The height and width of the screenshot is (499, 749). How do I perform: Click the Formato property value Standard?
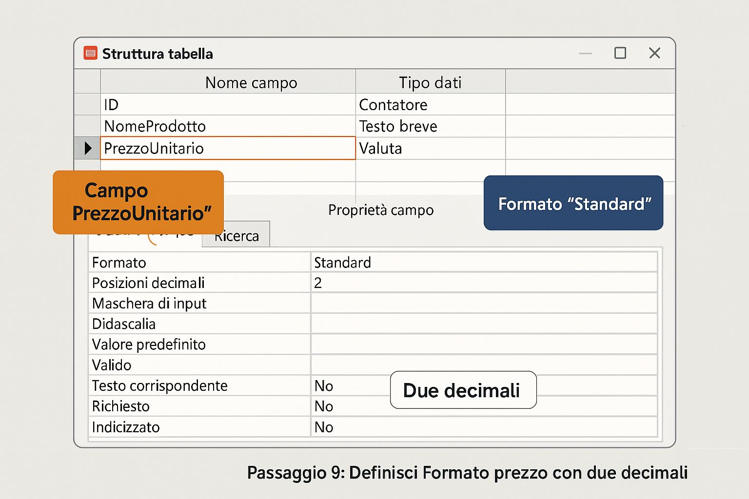(x=484, y=262)
